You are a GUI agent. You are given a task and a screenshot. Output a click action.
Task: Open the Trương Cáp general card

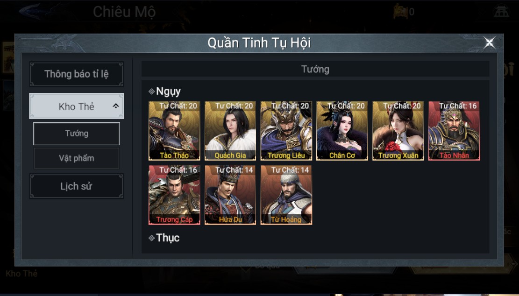(x=174, y=195)
